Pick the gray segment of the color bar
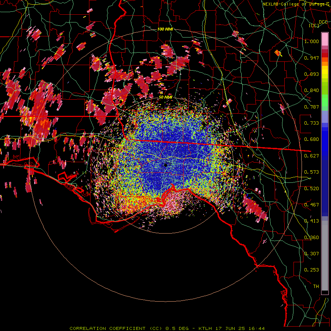The image size is (331, 331). click(x=325, y=256)
